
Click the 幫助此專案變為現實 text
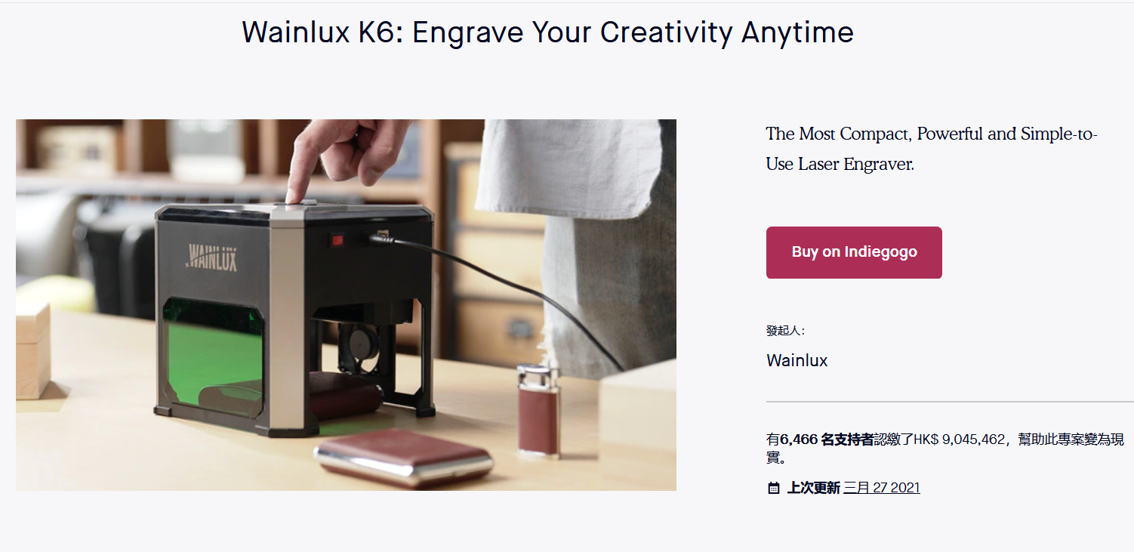tap(950, 448)
